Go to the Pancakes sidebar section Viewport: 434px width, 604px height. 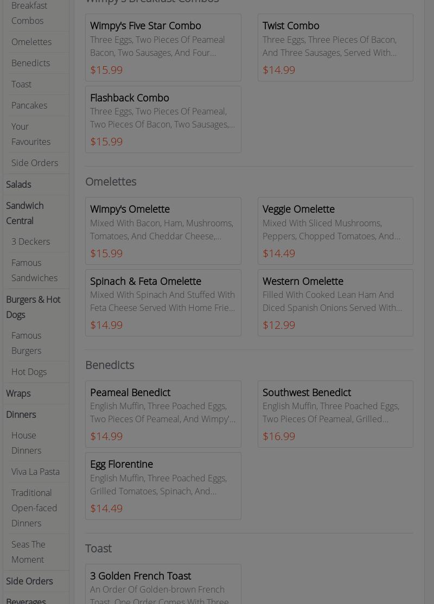[29, 105]
